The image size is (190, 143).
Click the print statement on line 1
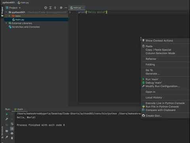[93, 12]
